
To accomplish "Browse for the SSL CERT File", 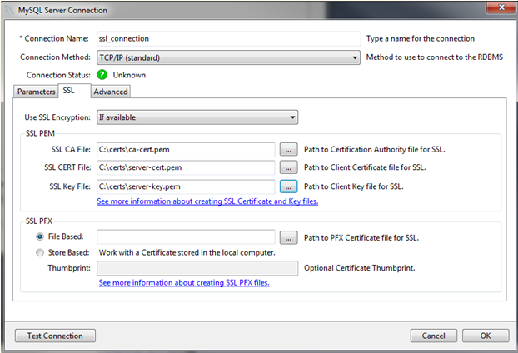I will click(288, 167).
